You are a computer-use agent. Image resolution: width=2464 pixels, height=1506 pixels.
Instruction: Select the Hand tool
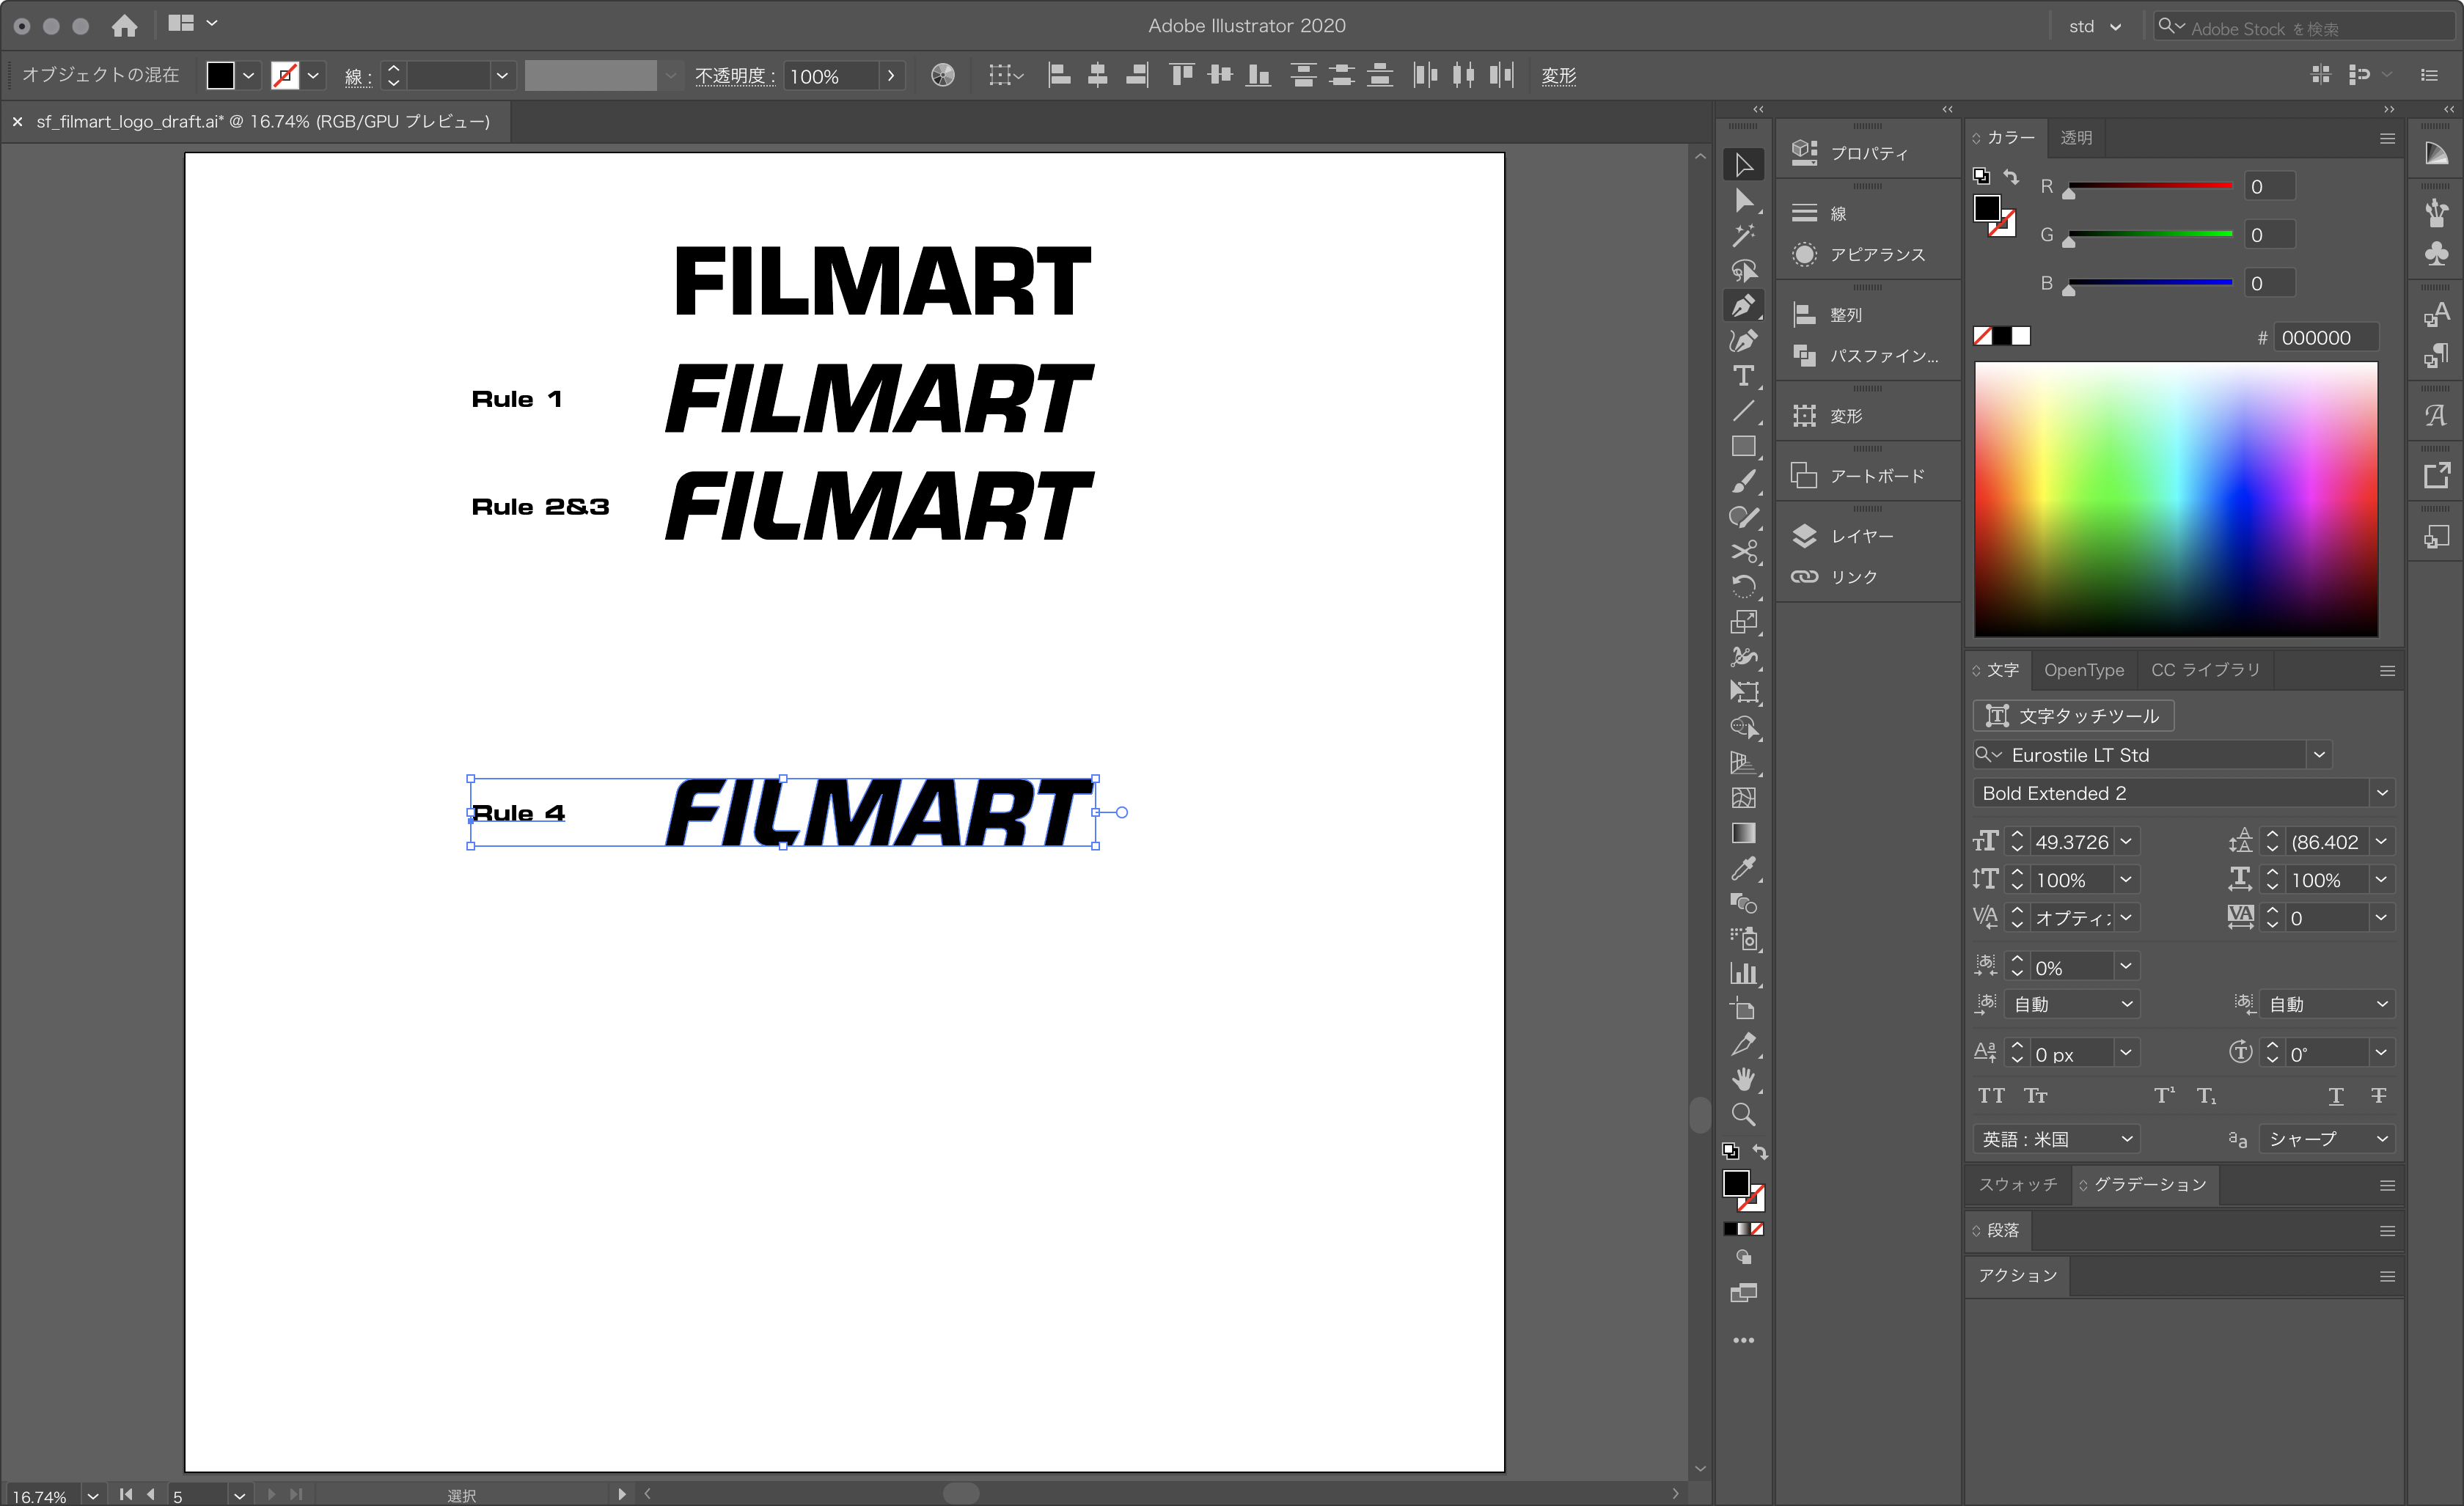click(x=1743, y=1079)
